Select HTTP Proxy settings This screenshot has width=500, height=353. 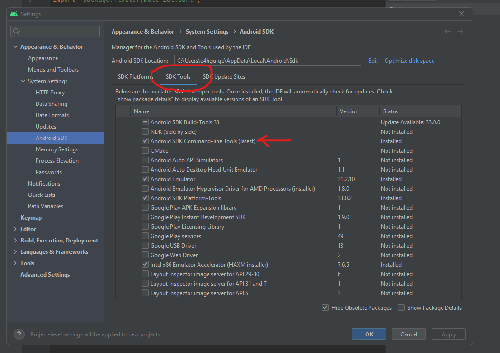[50, 93]
